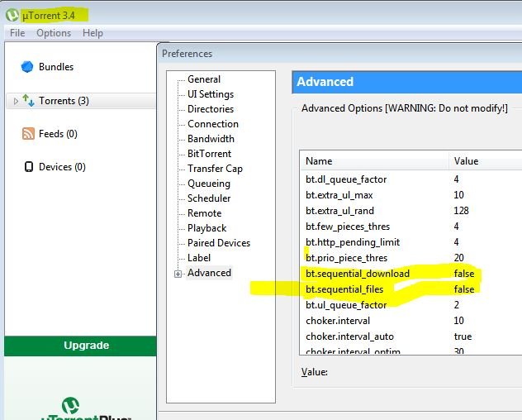Select the bt.few_pieces_thres row
This screenshot has width=522, height=420.
[x=410, y=227]
